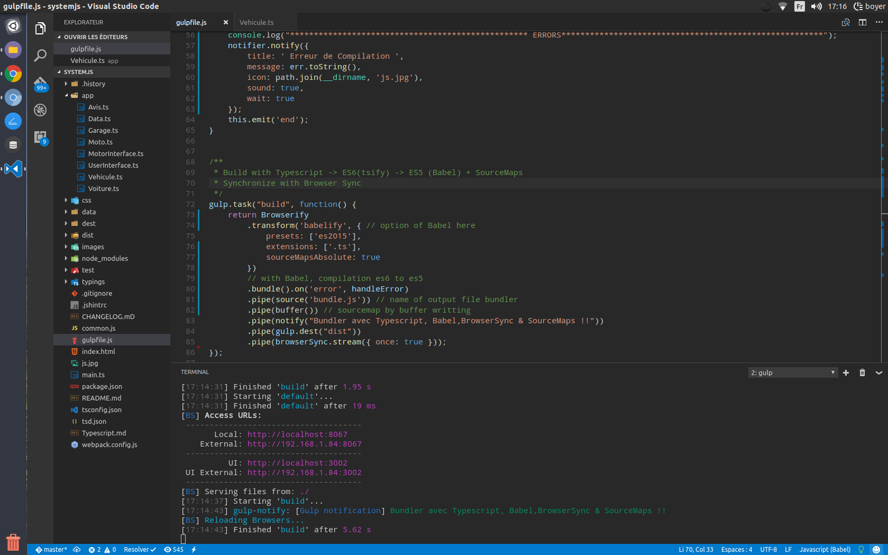Screen dimensions: 888x555
Task: Click the eye icon showing 545 in status bar
Action: click(173, 549)
